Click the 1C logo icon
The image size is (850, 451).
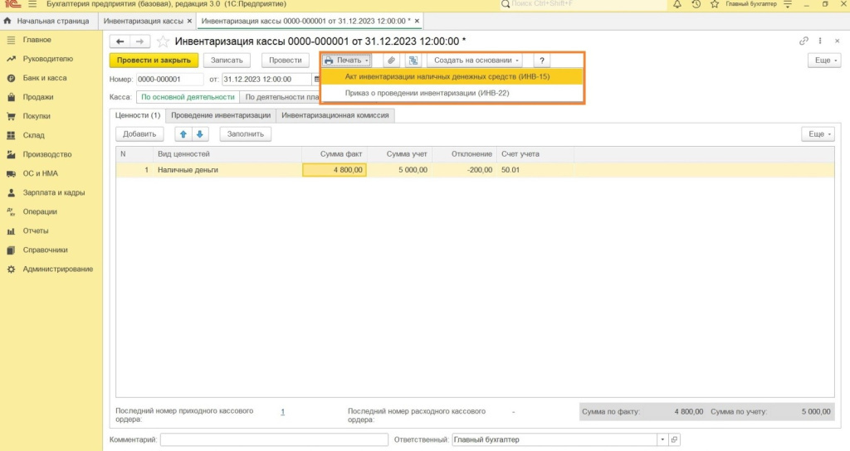(12, 4)
